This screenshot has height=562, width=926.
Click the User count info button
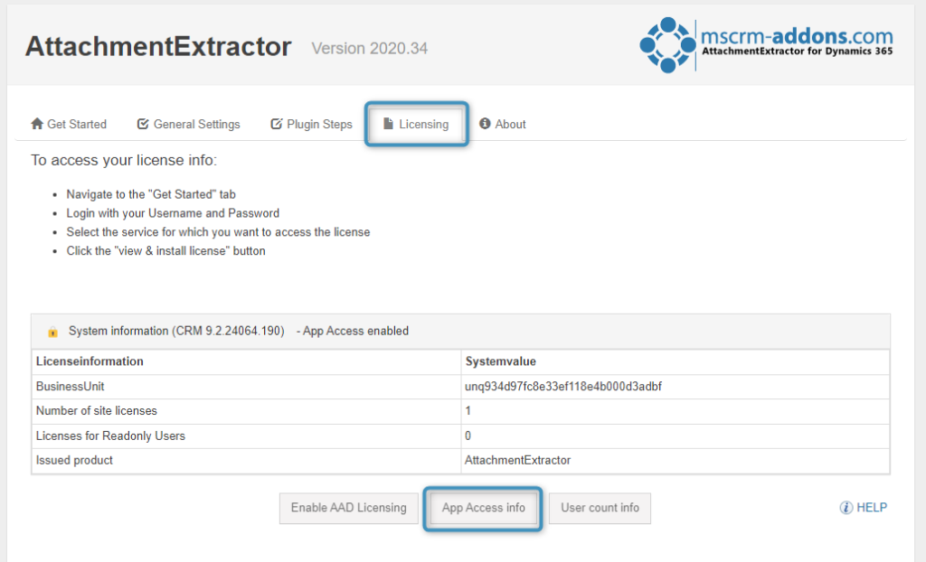[600, 508]
